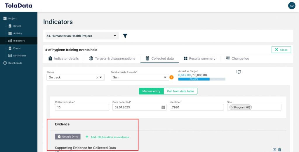The image size is (299, 152).
Task: Click the 66.42% progress bar
Action: coord(202,79)
